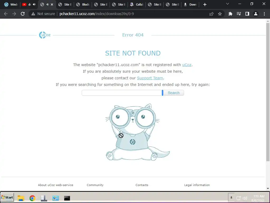Click the Error 404 header text
The width and height of the screenshot is (270, 203).
click(133, 35)
